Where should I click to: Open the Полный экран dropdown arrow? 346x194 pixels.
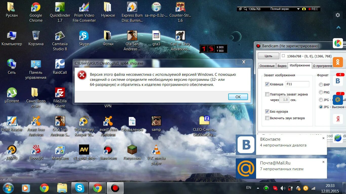coord(298,9)
